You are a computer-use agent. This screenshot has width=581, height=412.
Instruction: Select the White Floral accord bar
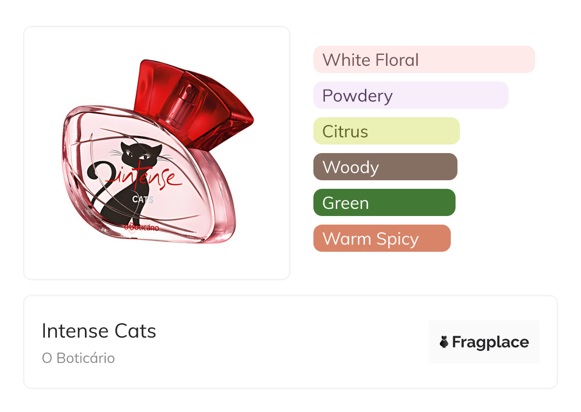point(424,60)
